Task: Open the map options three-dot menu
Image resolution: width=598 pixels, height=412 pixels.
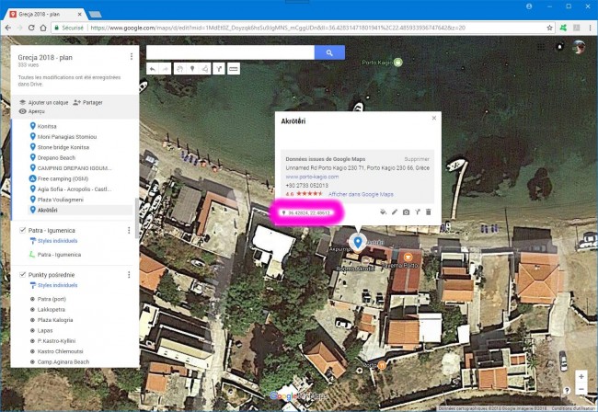Action: [131, 57]
